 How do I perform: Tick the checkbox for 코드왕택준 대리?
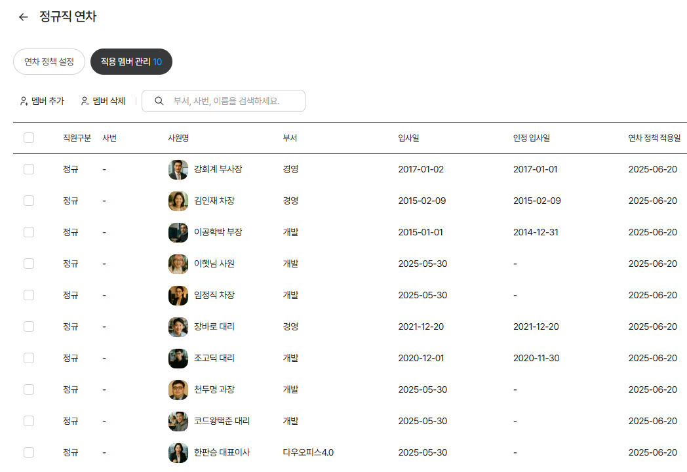29,421
